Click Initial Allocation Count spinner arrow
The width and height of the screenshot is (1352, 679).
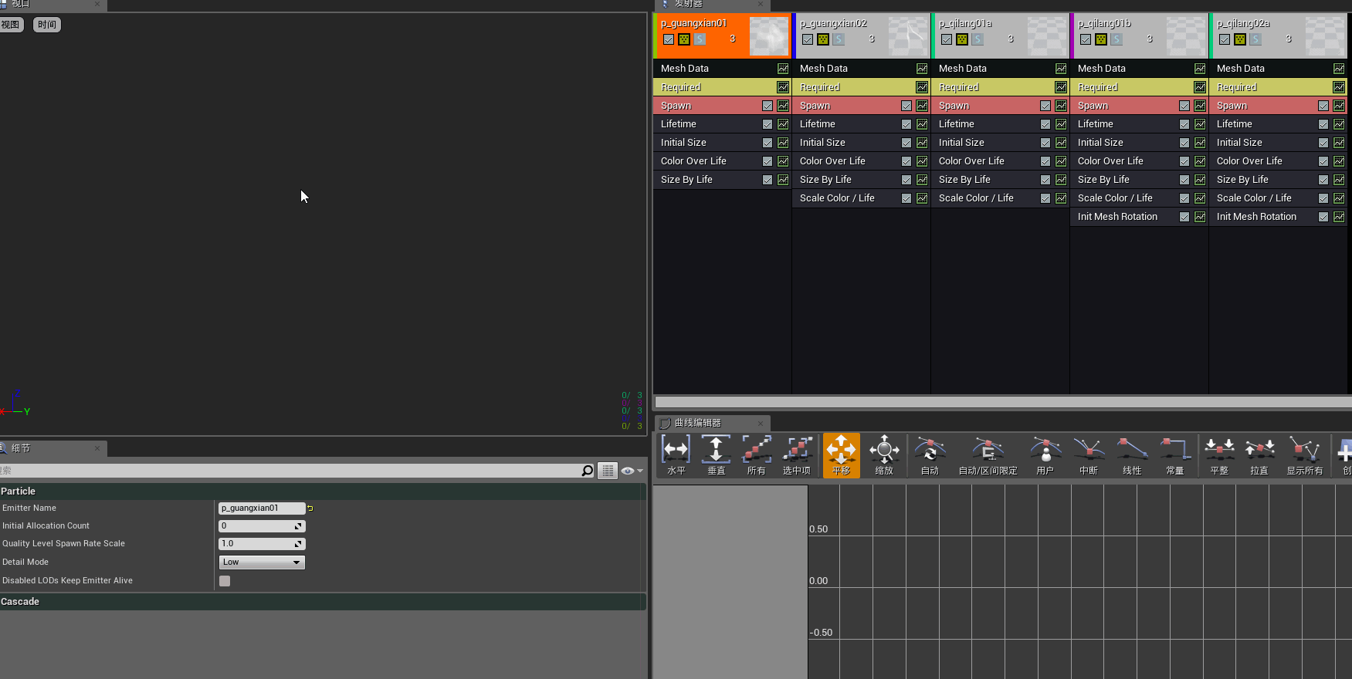298,526
